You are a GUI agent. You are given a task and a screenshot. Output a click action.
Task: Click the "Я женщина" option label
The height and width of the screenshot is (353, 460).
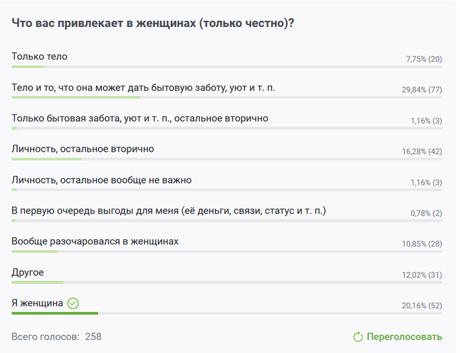click(x=37, y=303)
